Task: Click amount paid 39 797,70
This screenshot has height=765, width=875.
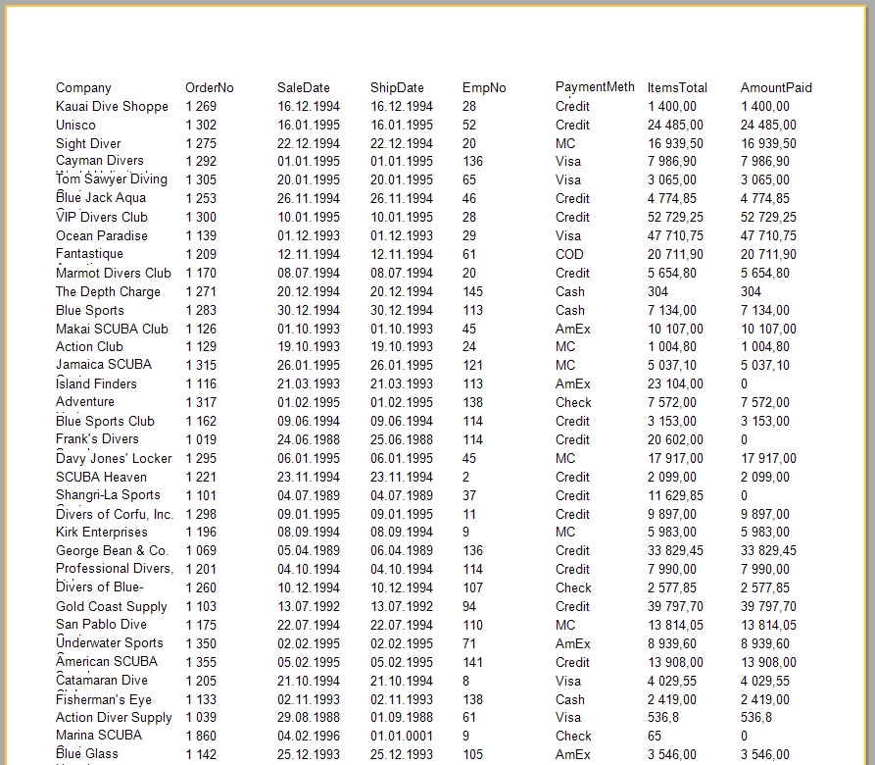Action: point(768,606)
